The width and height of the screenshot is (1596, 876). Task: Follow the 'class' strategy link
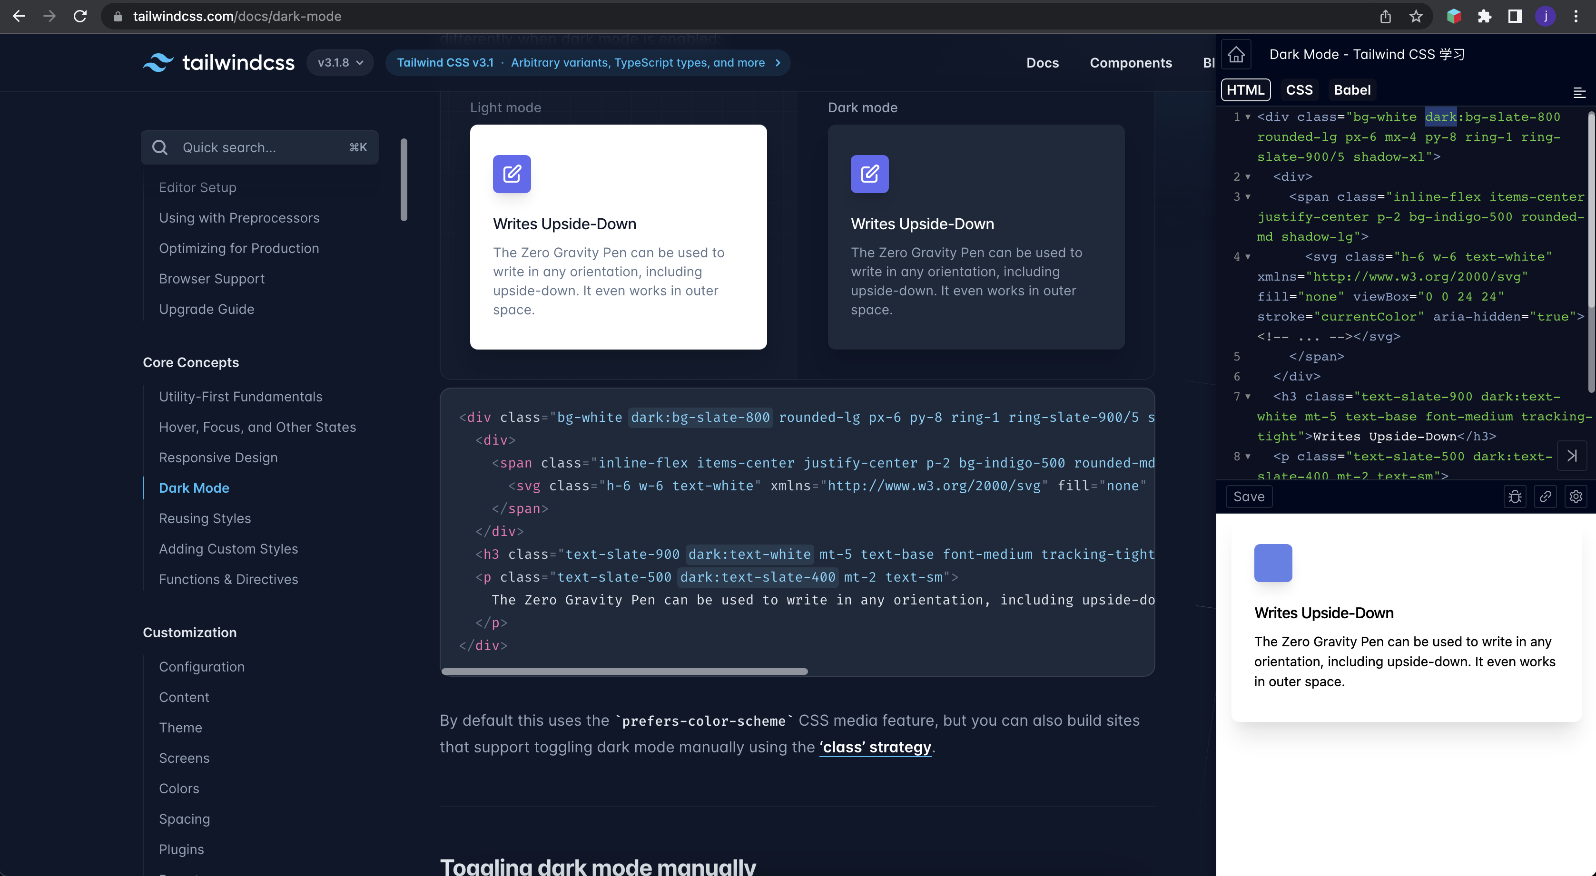[875, 747]
